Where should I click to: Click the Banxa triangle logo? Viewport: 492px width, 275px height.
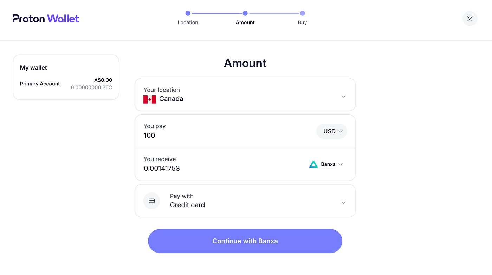click(x=313, y=164)
